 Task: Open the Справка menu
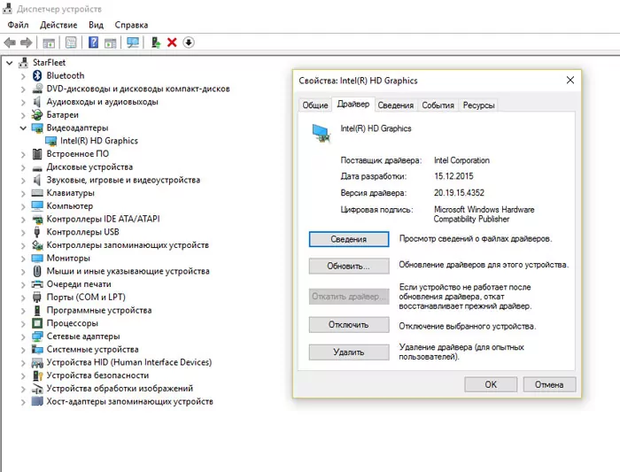131,25
